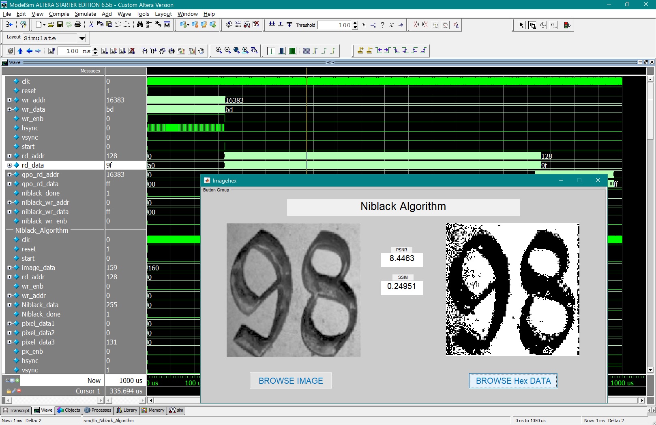This screenshot has width=656, height=425.
Task: Click the Save icon in the toolbar
Action: [60, 25]
